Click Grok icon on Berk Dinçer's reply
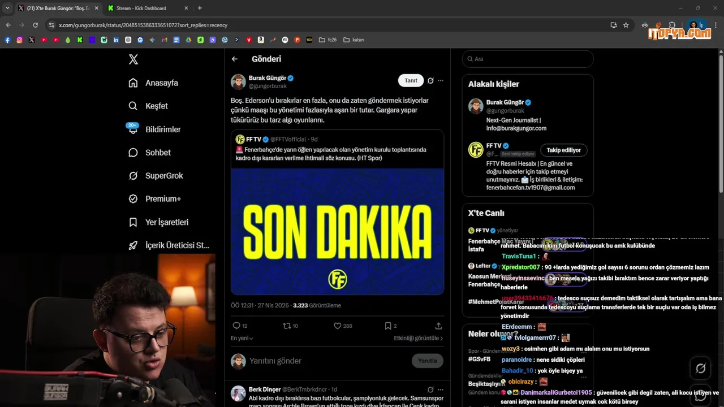The image size is (724, 407). (430, 389)
